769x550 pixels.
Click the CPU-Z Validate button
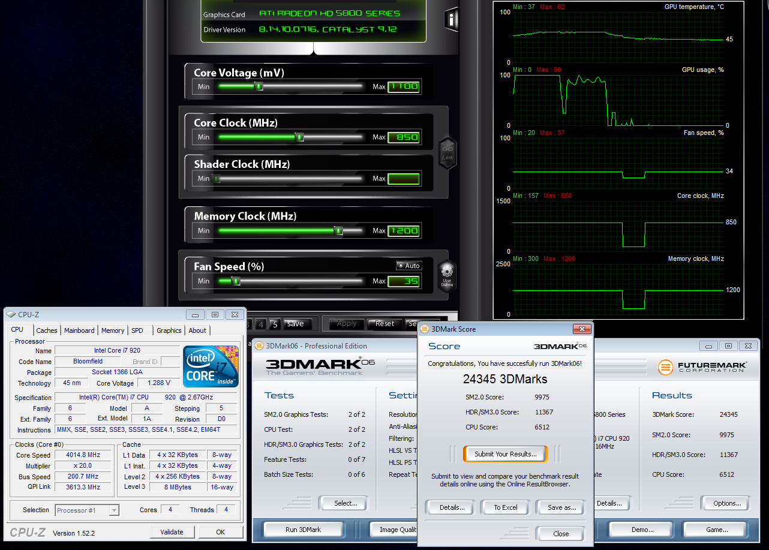click(x=172, y=532)
